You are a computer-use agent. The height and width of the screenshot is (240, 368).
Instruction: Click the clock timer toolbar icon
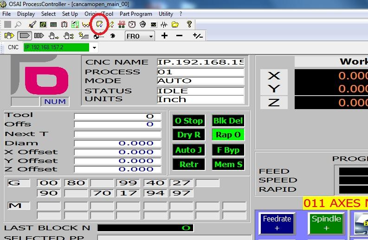click(x=132, y=25)
